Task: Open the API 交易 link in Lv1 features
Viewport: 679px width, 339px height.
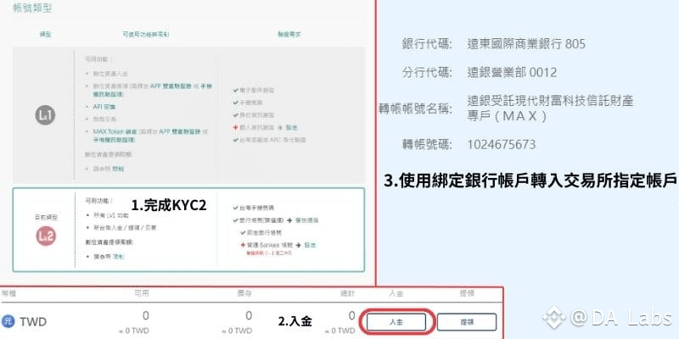Action: (x=104, y=107)
